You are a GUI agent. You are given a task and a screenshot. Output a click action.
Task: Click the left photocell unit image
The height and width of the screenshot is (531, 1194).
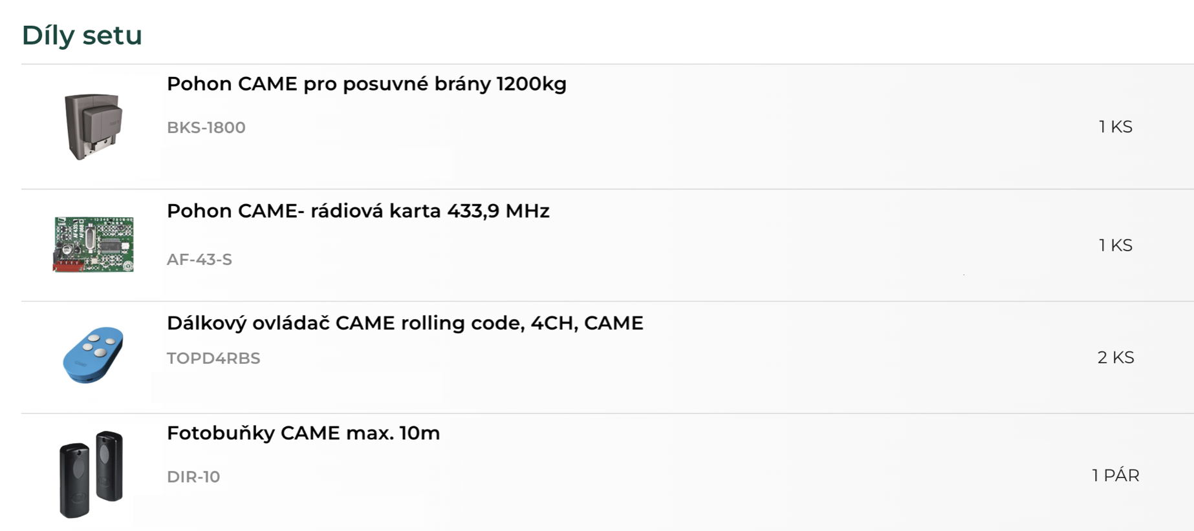coord(74,480)
